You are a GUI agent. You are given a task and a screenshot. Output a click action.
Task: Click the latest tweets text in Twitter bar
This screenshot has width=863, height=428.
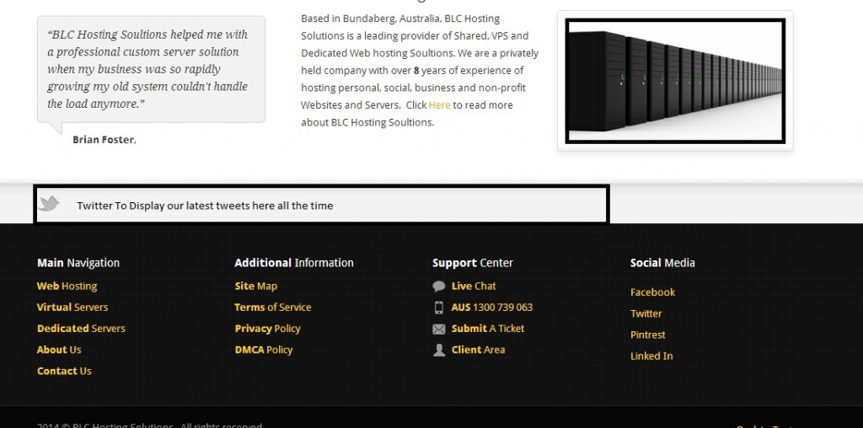(x=205, y=206)
